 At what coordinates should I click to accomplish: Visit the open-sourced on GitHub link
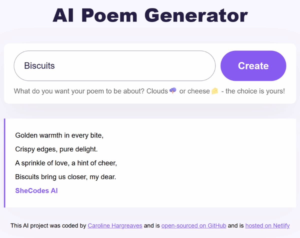tap(193, 226)
